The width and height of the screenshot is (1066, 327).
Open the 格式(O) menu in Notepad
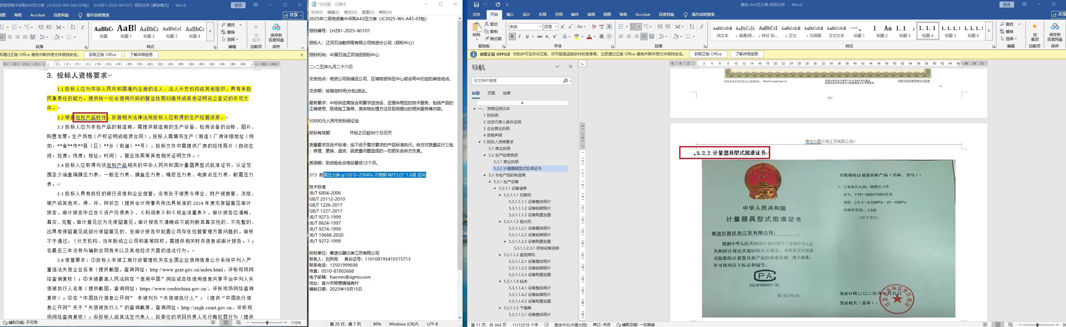(350, 12)
